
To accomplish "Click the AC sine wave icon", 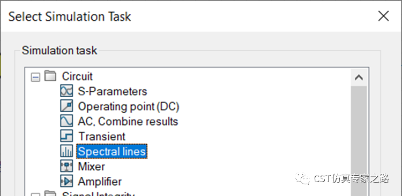I will point(66,121).
